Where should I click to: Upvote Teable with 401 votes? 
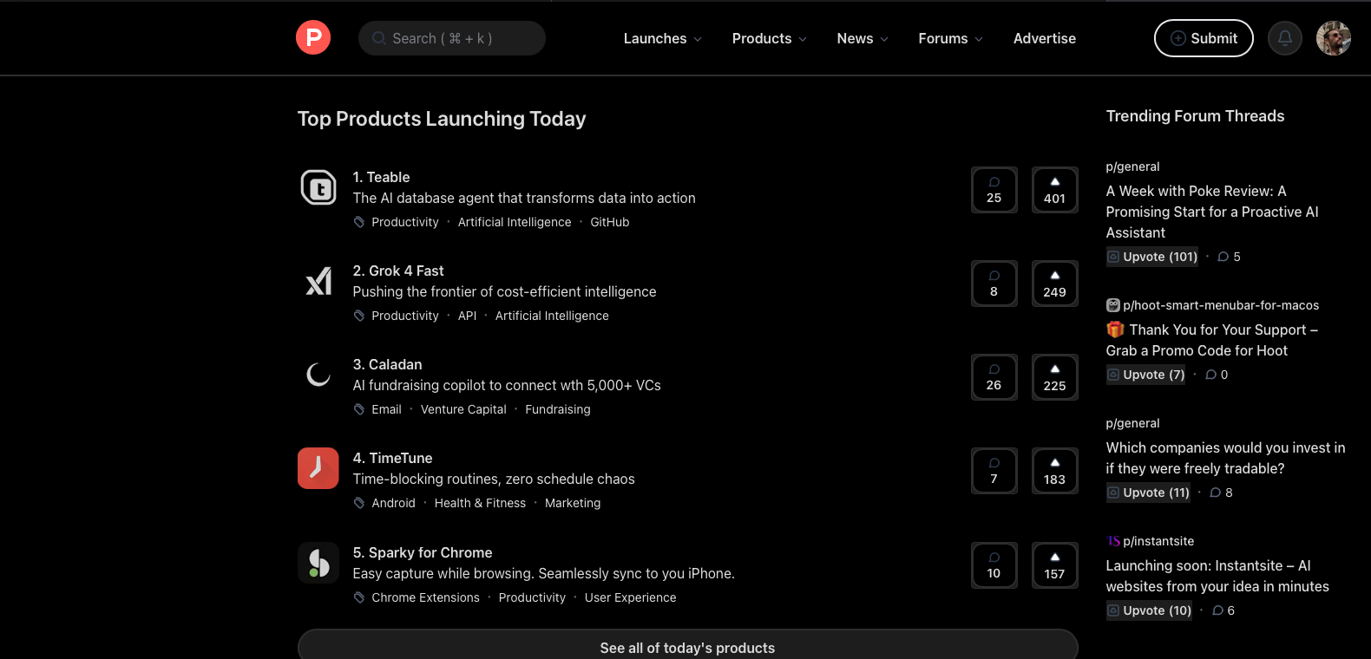(1055, 190)
